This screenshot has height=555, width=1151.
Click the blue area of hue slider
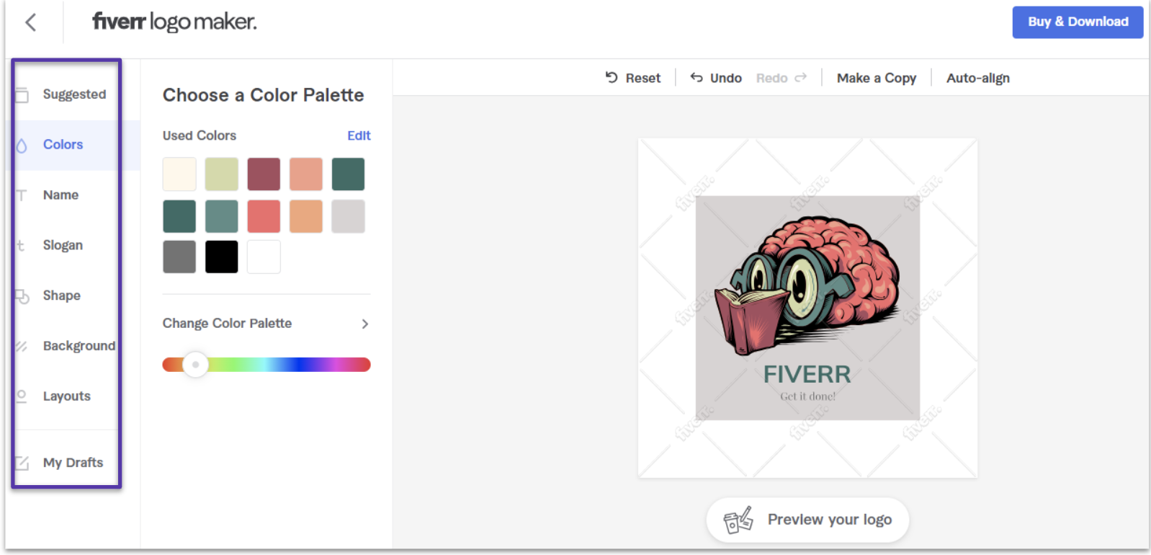click(299, 365)
